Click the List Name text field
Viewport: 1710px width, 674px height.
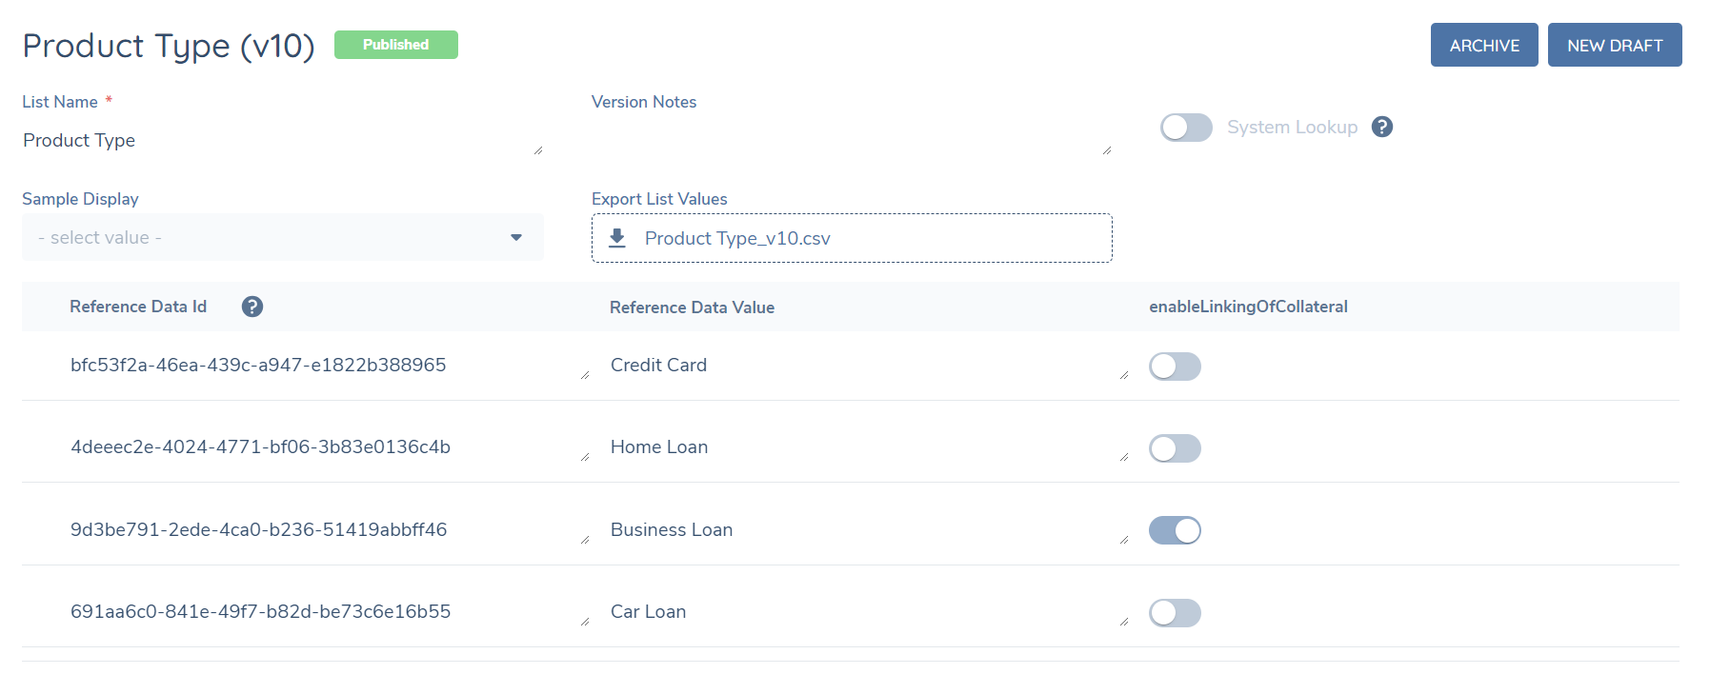tap(282, 141)
